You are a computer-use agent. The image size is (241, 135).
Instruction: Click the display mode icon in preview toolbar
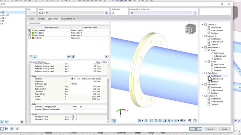(169, 121)
